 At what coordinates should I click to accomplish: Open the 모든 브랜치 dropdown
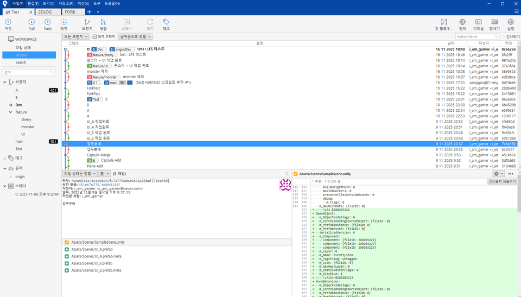(x=76, y=36)
